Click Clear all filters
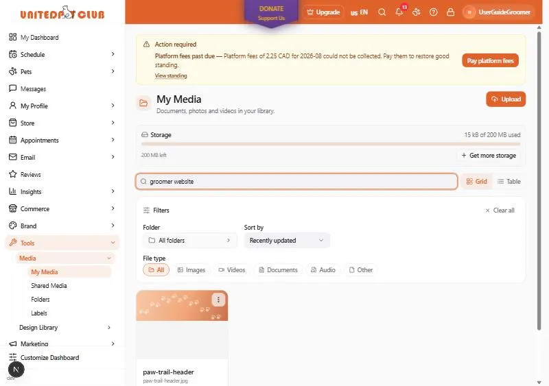This screenshot has height=386, width=549. [500, 210]
